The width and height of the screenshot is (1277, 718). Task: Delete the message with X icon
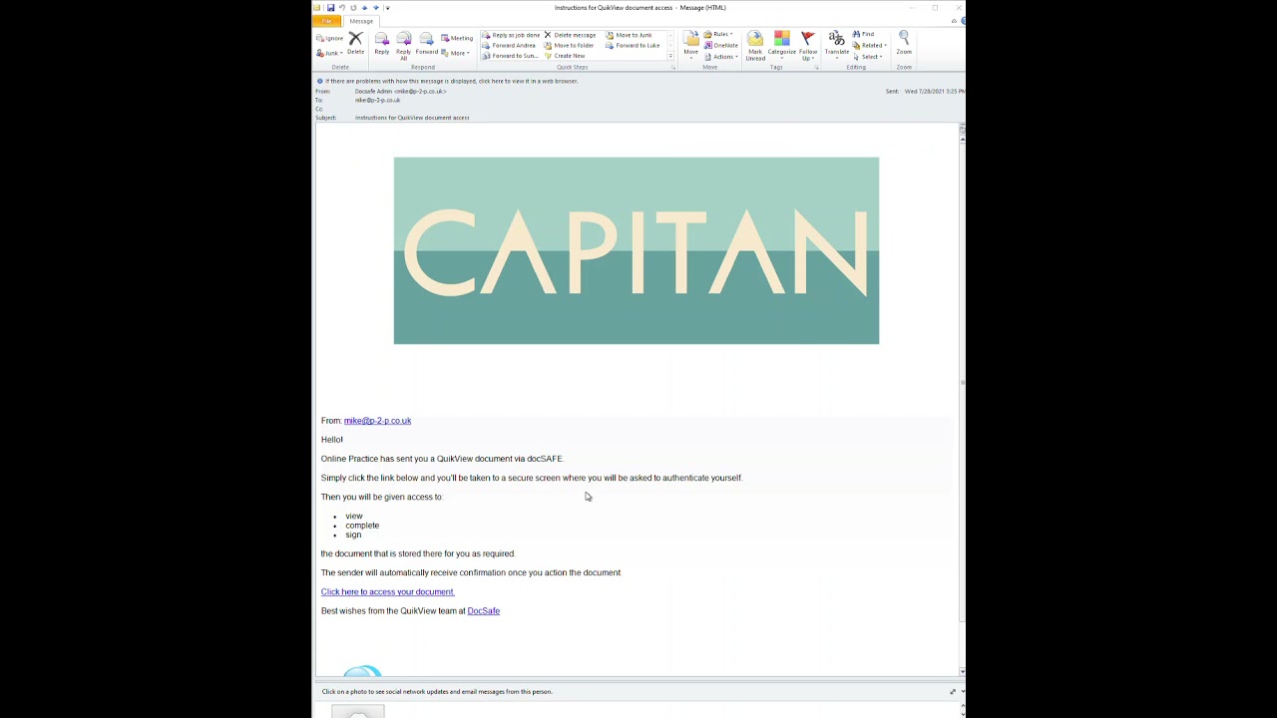[355, 43]
